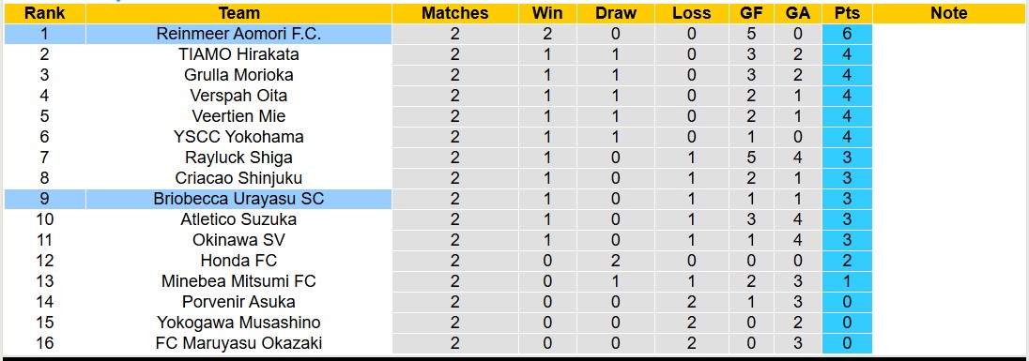The width and height of the screenshot is (1029, 361).
Task: Open TIAMO Hirakata team entry
Action: pos(238,54)
